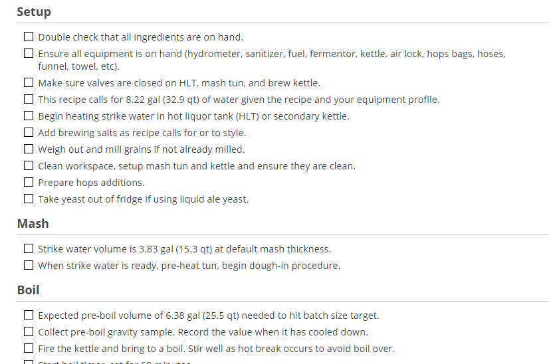The width and height of the screenshot is (549, 364).
Task: Click the Boil section heading
Action: [29, 290]
